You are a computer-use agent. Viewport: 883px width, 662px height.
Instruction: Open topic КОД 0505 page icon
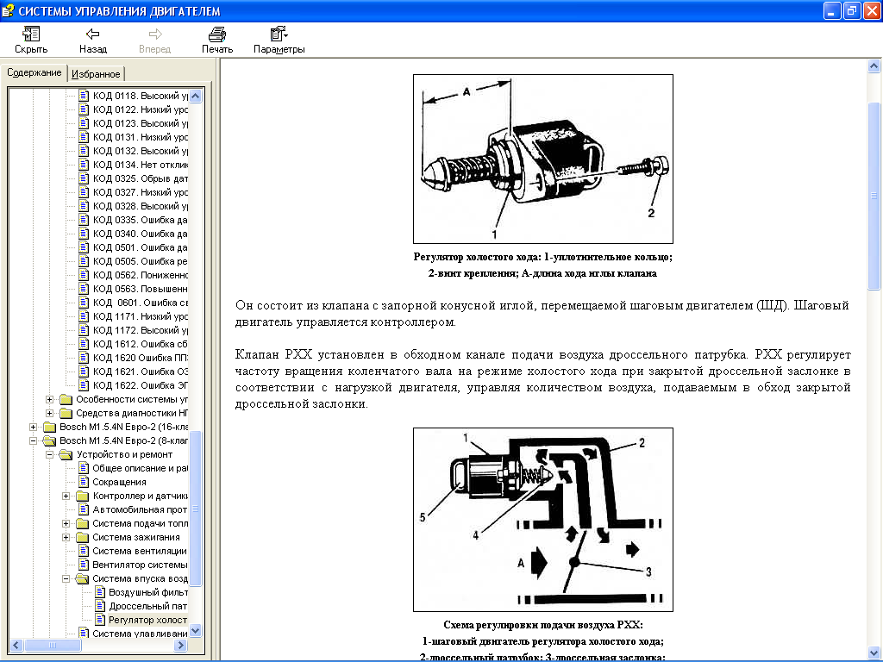[x=84, y=261]
